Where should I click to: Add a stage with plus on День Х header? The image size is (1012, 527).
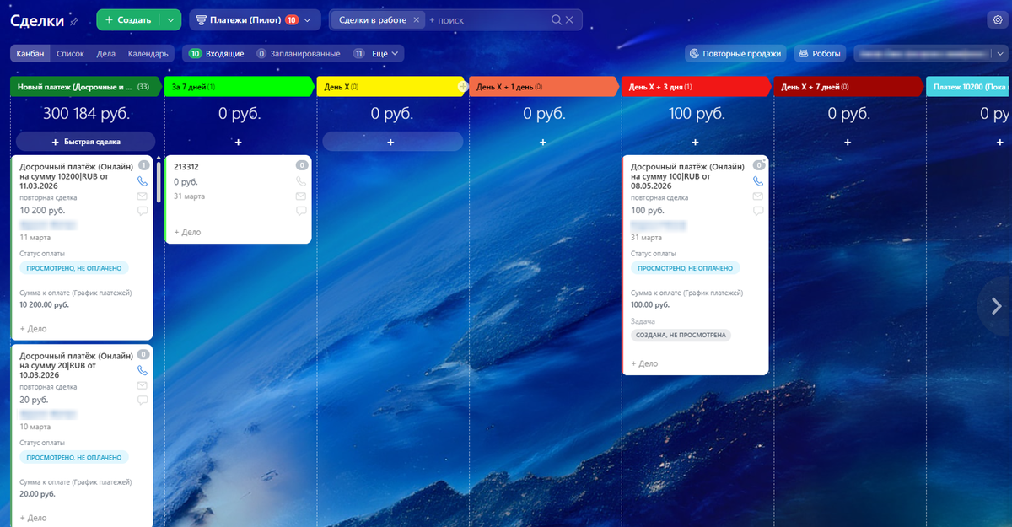(462, 86)
